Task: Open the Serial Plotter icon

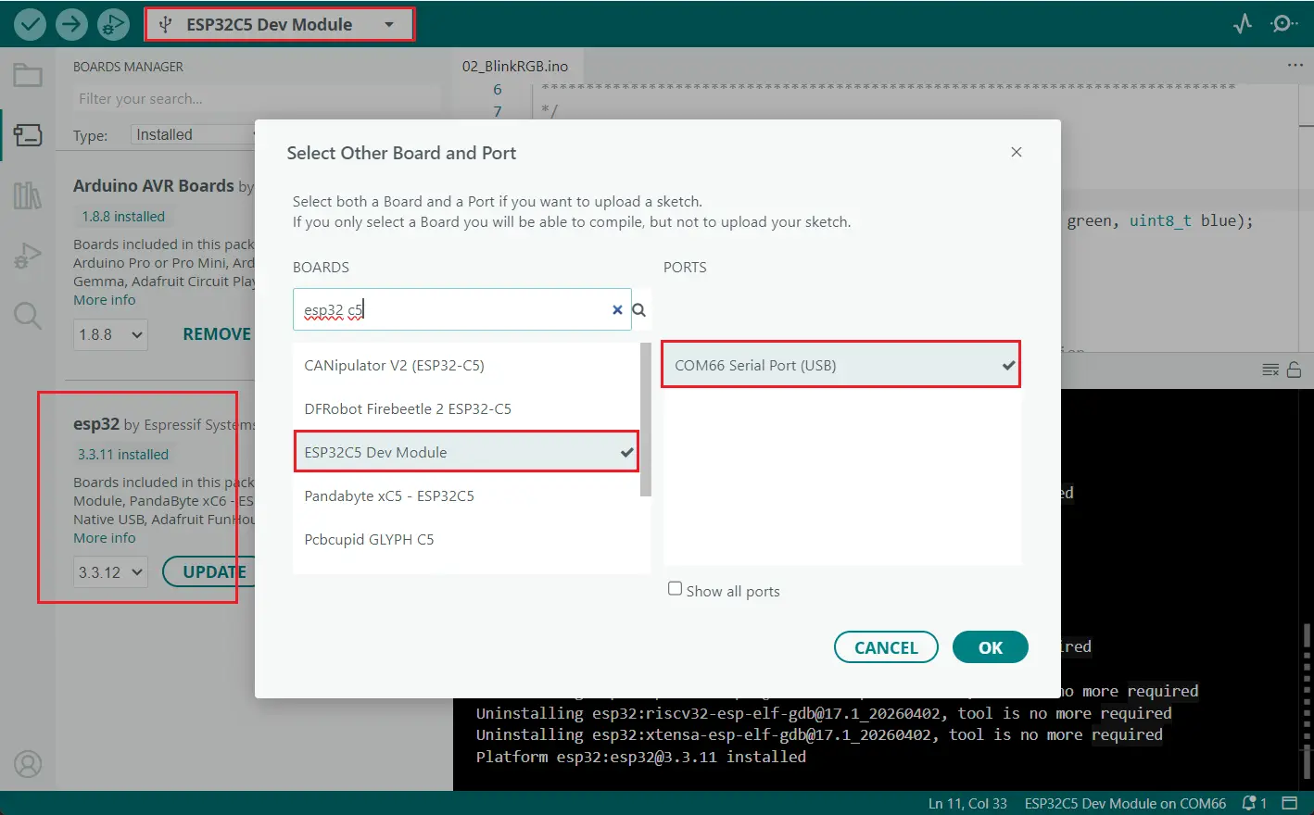Action: click(1243, 24)
